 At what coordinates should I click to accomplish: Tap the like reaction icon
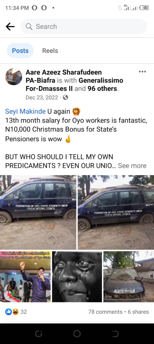9,312
